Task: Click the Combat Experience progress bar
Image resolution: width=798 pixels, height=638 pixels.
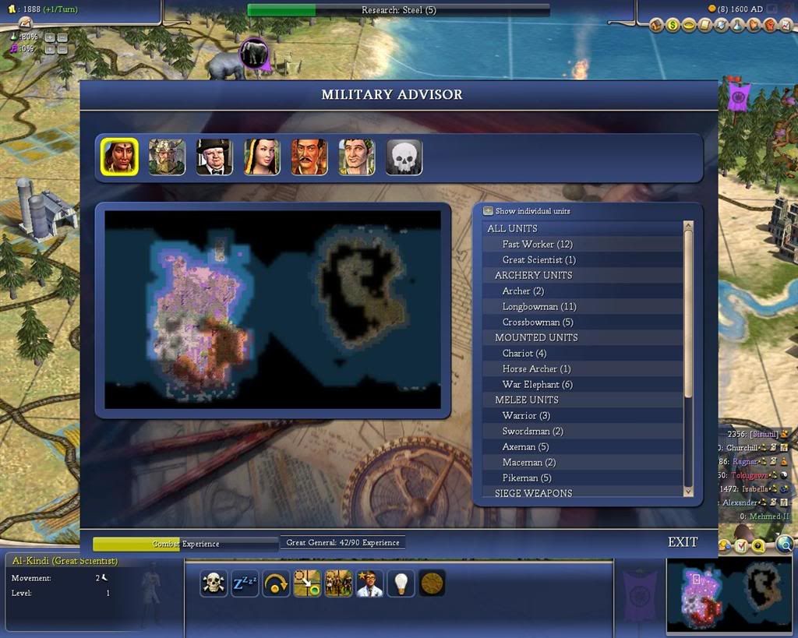Action: click(185, 544)
